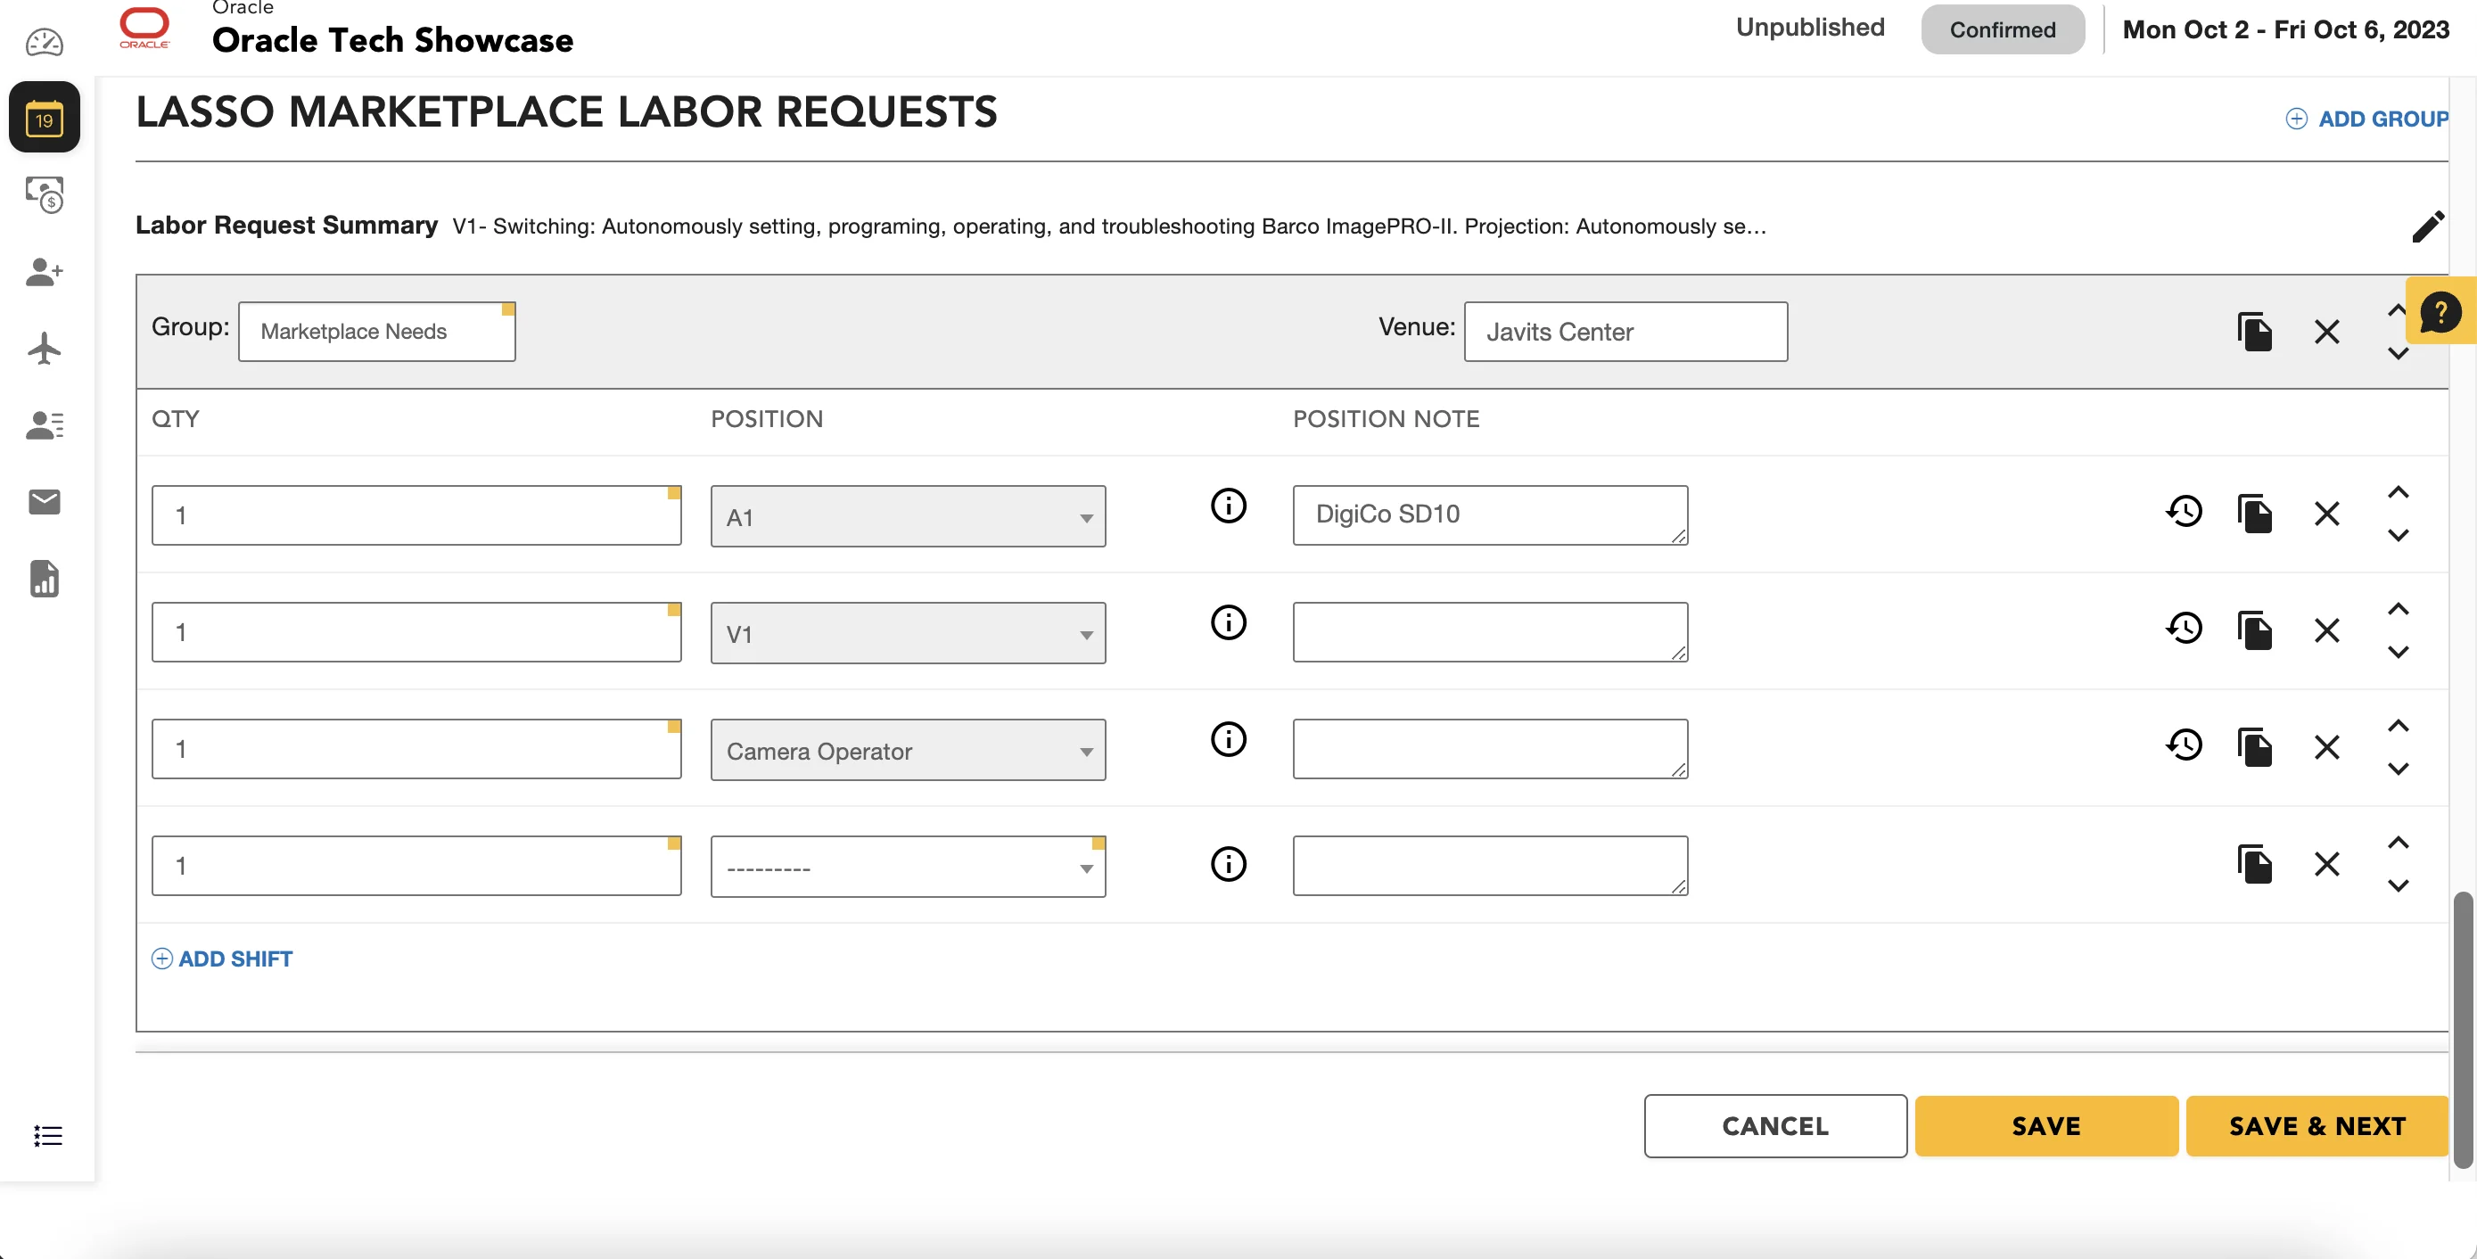Open the dashboard gauge icon in sidebar
The height and width of the screenshot is (1259, 2477).
tap(45, 42)
